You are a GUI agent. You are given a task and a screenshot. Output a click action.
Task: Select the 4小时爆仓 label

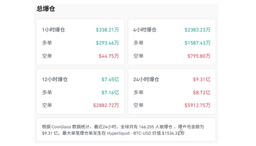point(145,30)
